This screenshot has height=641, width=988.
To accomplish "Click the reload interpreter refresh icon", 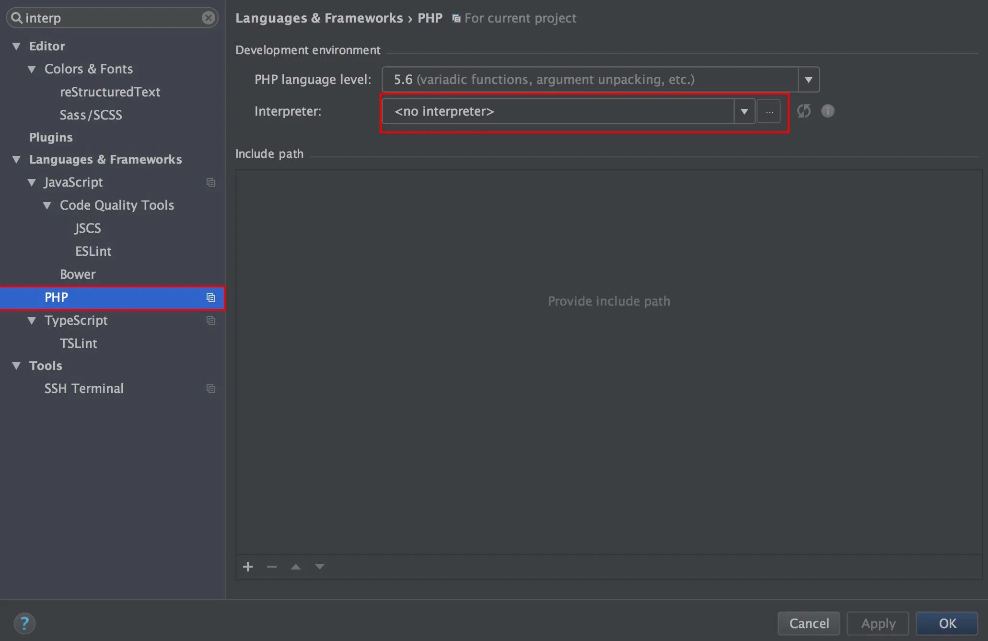I will point(803,111).
